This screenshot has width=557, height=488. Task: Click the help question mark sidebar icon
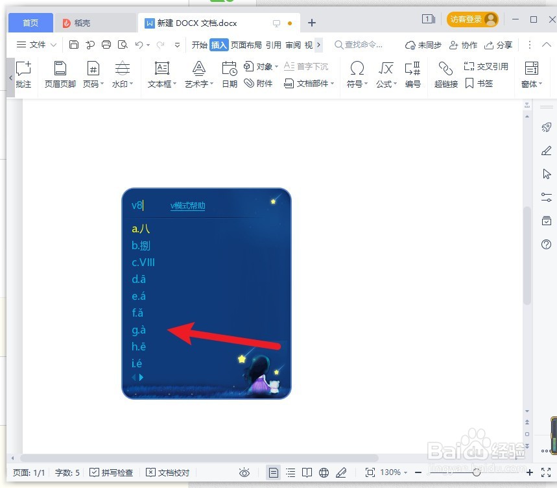pos(547,244)
